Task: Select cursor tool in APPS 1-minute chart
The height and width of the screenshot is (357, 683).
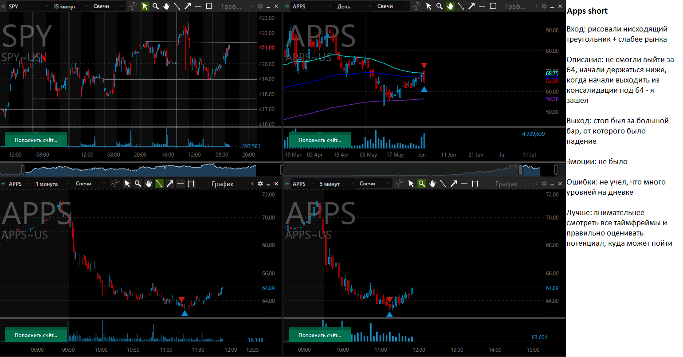Action: [x=127, y=184]
